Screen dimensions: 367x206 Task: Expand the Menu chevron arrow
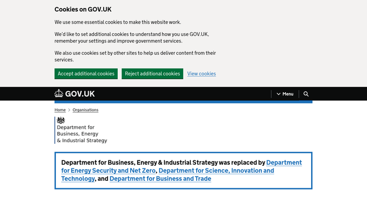278,94
